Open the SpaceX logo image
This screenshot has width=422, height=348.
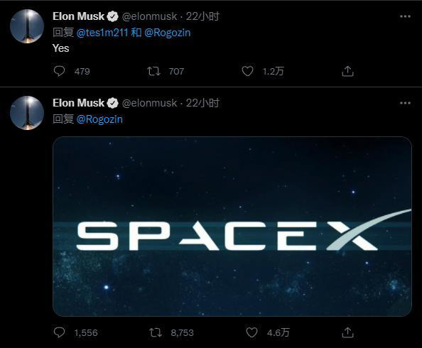232,227
